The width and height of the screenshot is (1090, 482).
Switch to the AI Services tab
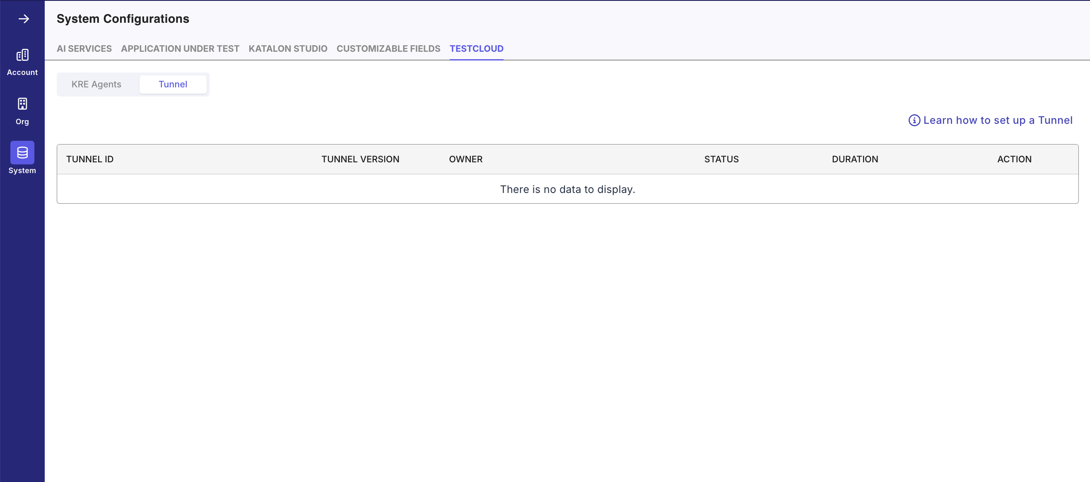[x=84, y=49]
